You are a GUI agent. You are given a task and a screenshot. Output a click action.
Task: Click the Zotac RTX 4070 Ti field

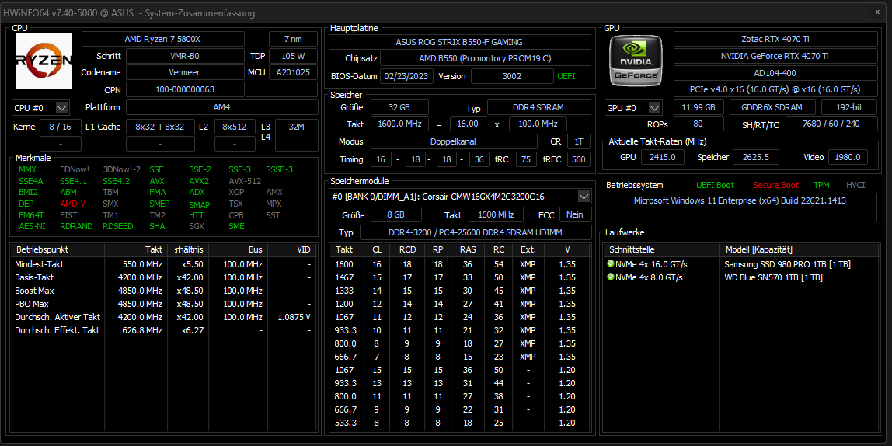click(775, 39)
